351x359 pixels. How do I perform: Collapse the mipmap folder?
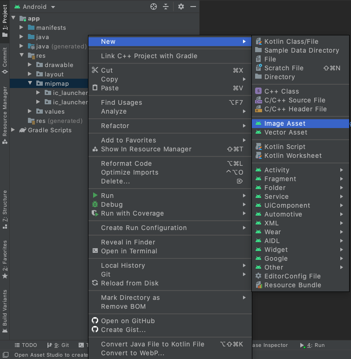pos(30,83)
